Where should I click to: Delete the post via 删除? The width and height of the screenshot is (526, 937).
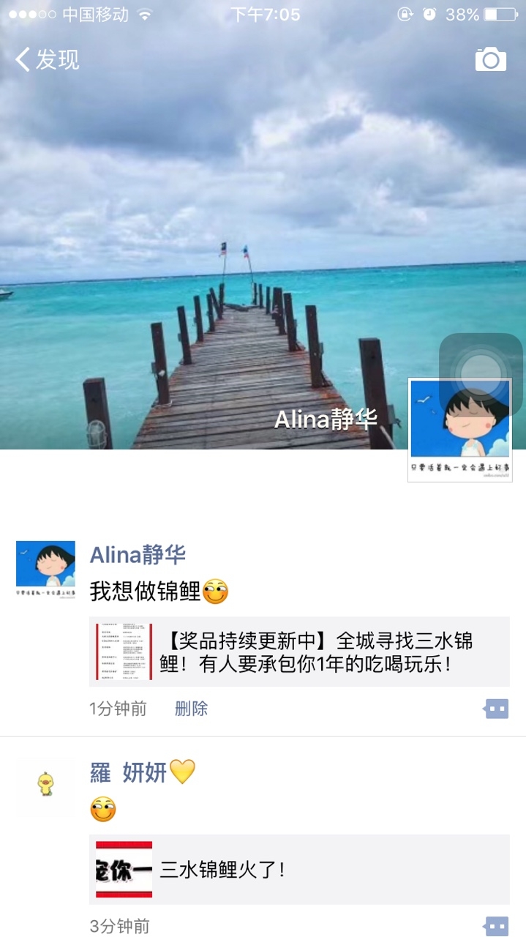tap(191, 709)
